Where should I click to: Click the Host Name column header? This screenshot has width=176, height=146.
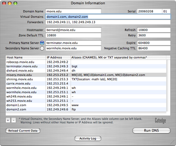click(26, 57)
